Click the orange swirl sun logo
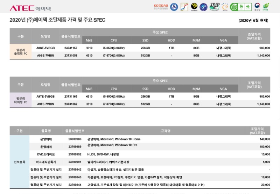280x194 pixels. (x=225, y=7)
